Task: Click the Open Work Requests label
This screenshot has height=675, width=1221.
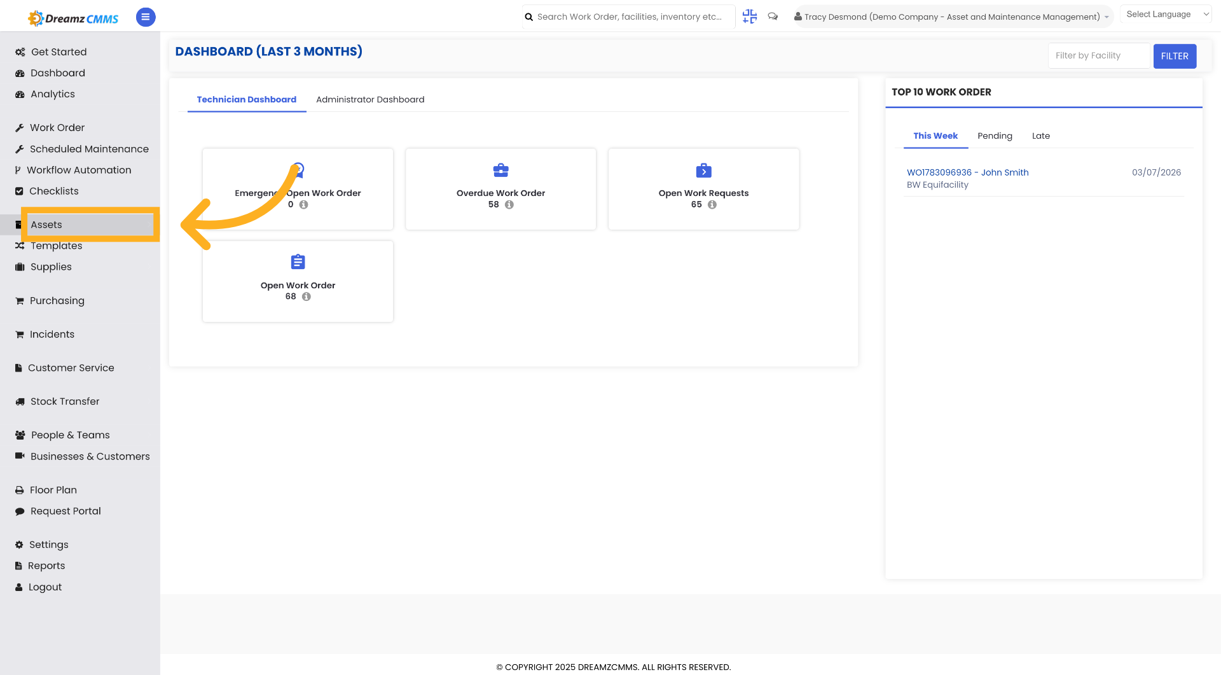Action: tap(703, 193)
